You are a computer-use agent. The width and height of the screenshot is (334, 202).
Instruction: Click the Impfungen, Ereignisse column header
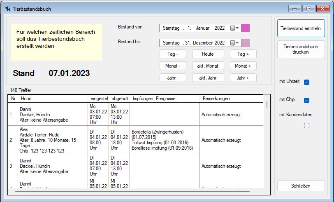[x=165, y=99]
